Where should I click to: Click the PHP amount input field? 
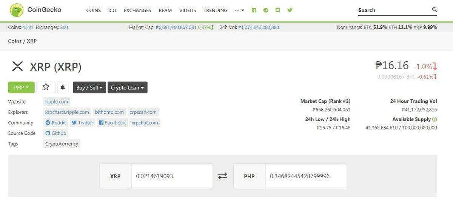tap(305, 176)
